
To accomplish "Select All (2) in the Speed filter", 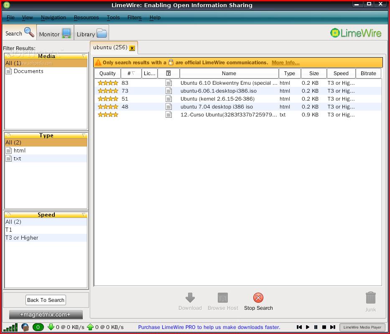I will coord(46,222).
